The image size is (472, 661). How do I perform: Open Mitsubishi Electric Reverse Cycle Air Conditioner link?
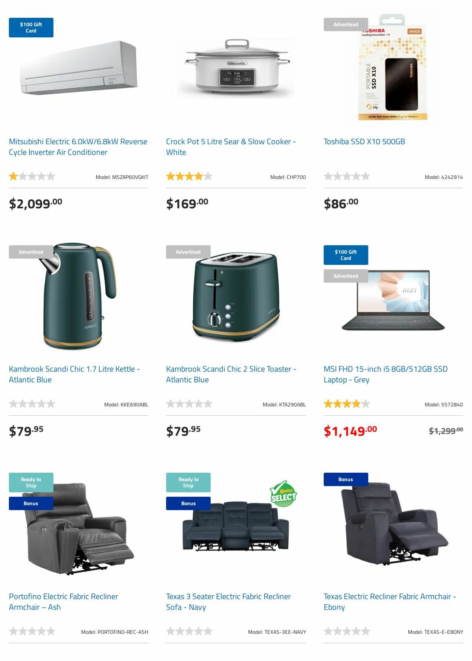[78, 147]
